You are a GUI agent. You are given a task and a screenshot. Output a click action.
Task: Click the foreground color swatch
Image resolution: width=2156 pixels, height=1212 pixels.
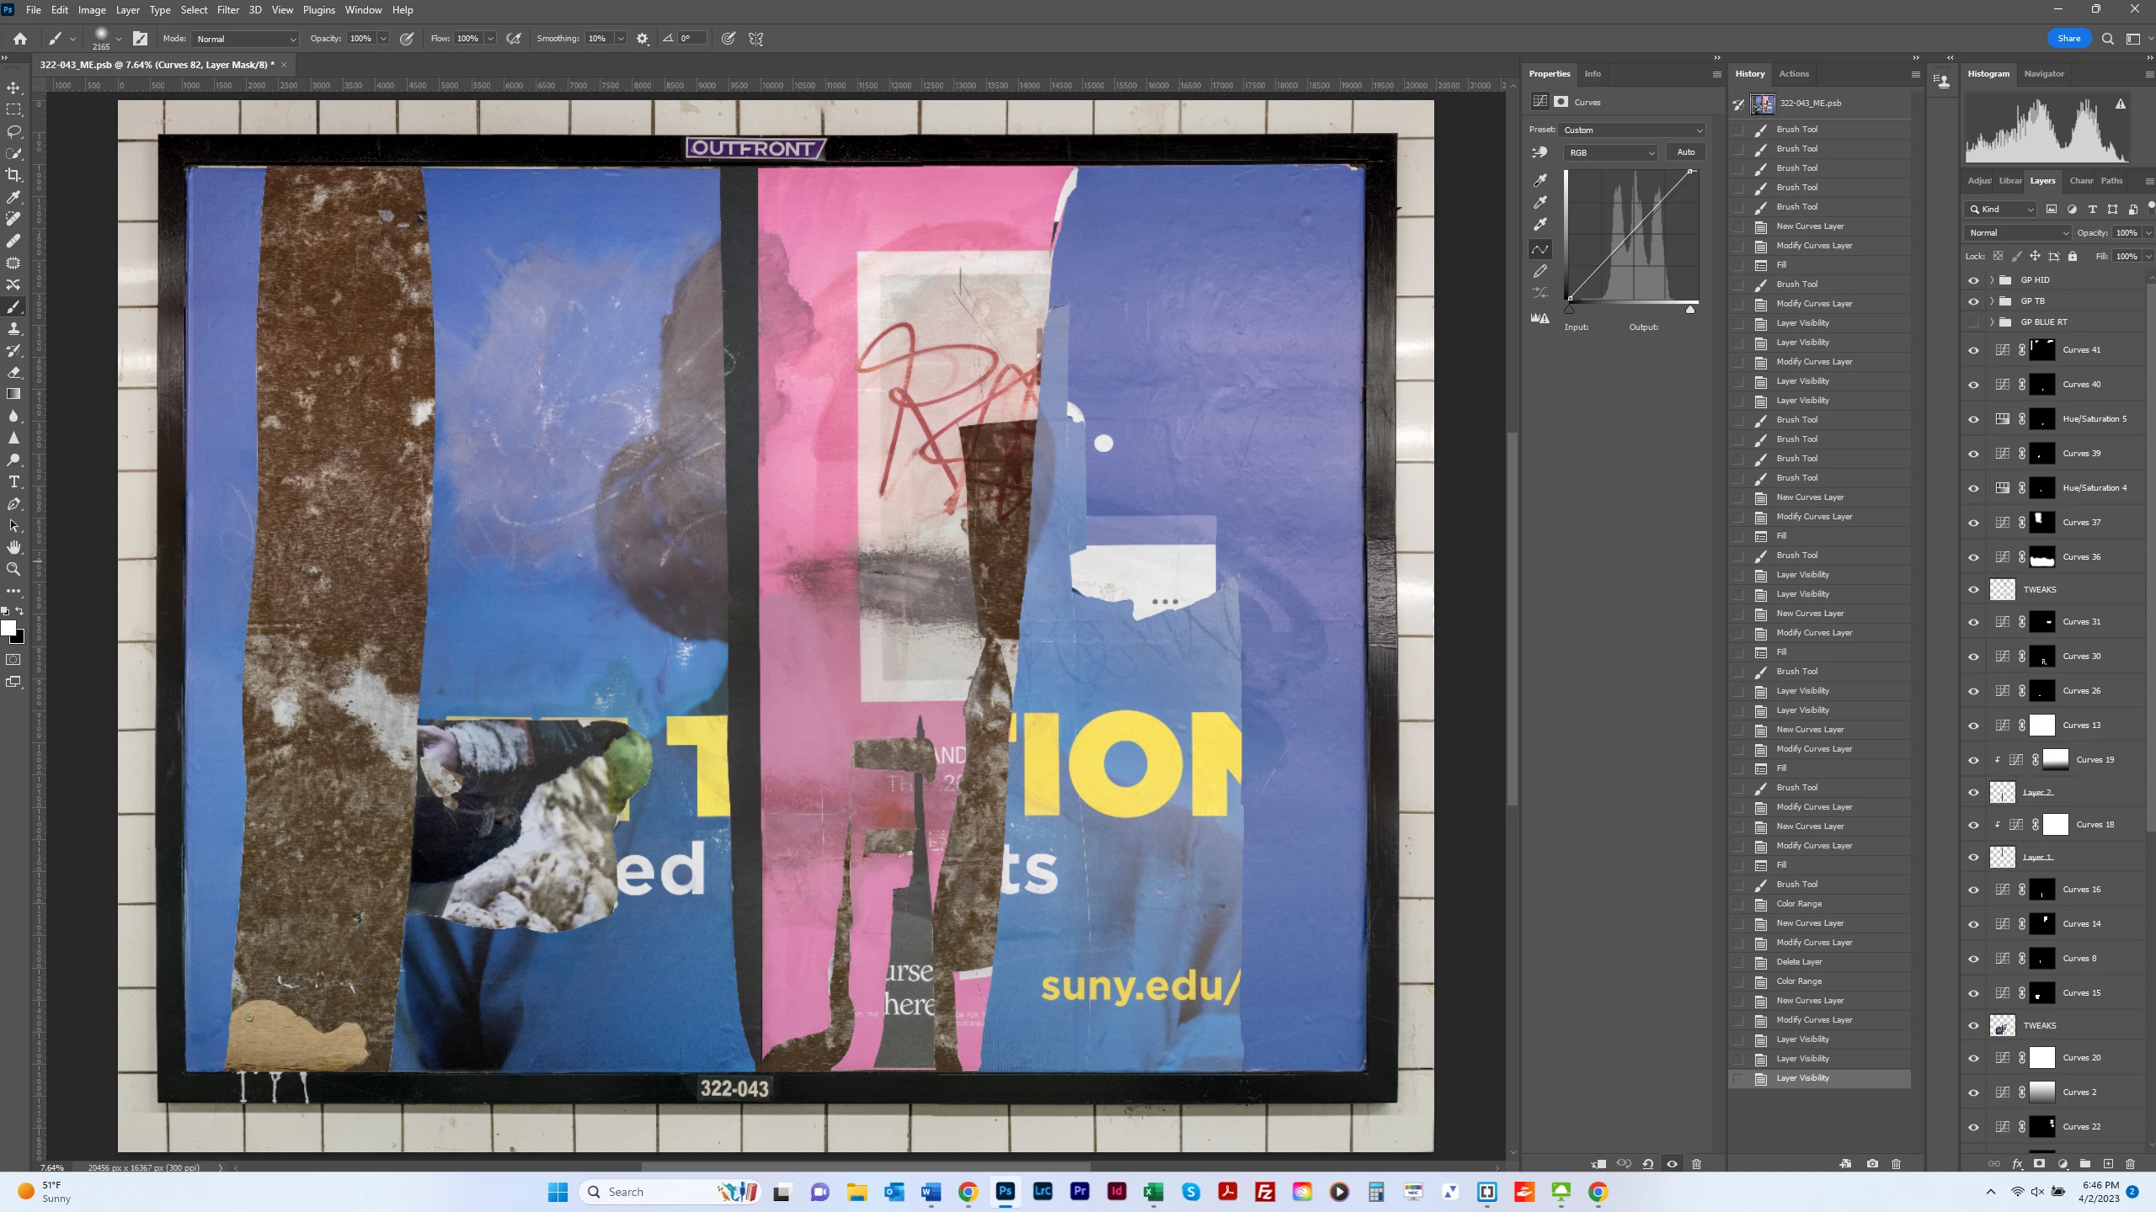(8, 628)
